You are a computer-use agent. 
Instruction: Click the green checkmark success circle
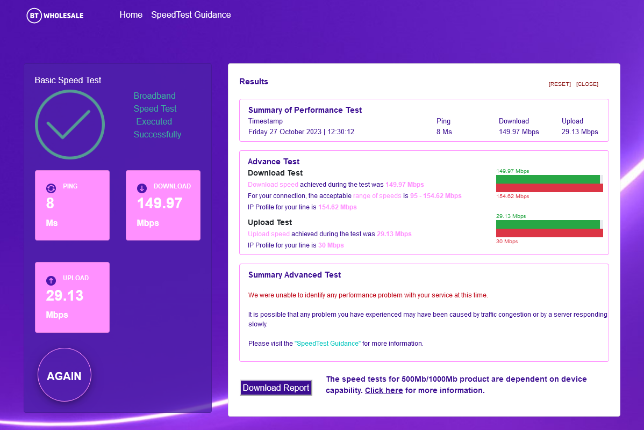coord(70,125)
